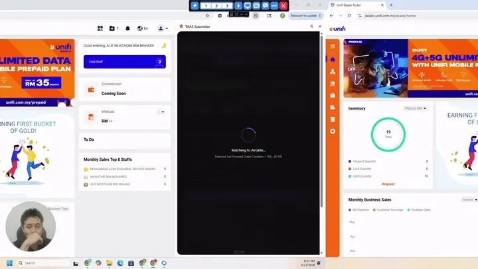The image size is (478, 269).
Task: Bookmark page with the star icon
Action: (x=207, y=15)
